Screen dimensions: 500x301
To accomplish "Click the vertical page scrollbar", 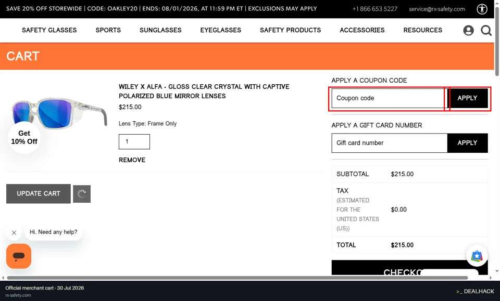I will 497,42.
